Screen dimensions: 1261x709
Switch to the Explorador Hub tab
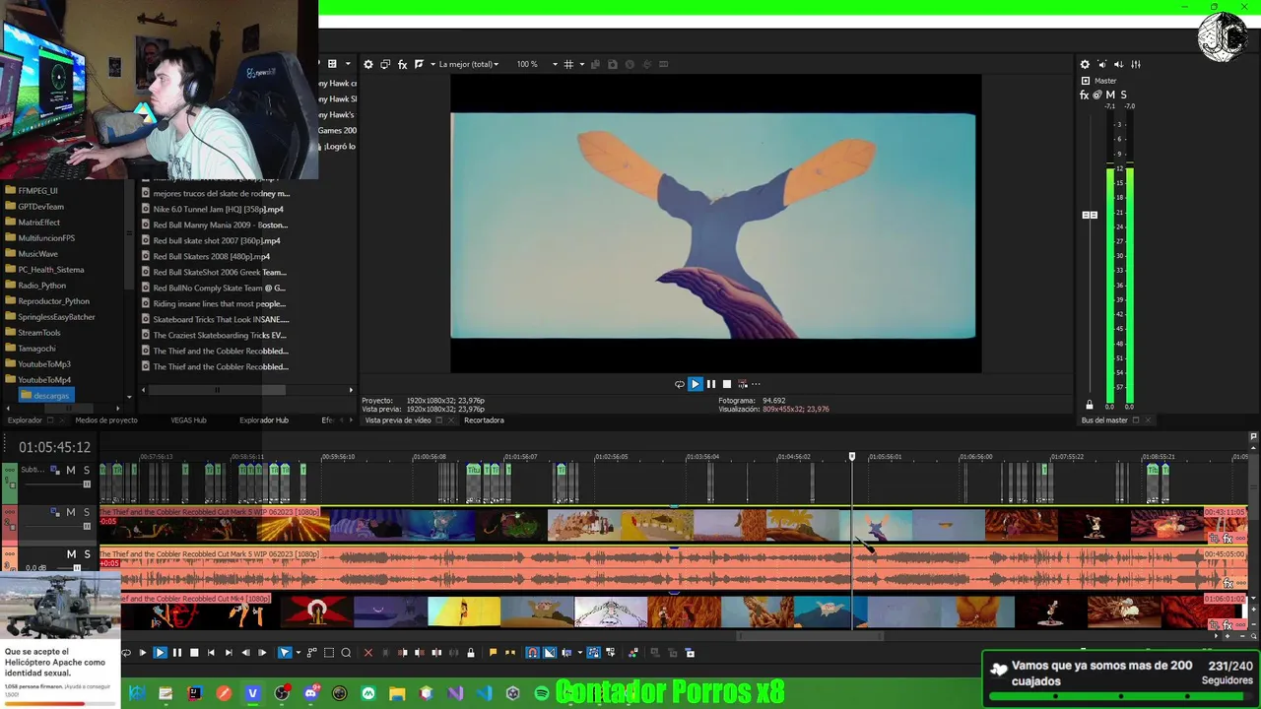(x=264, y=420)
